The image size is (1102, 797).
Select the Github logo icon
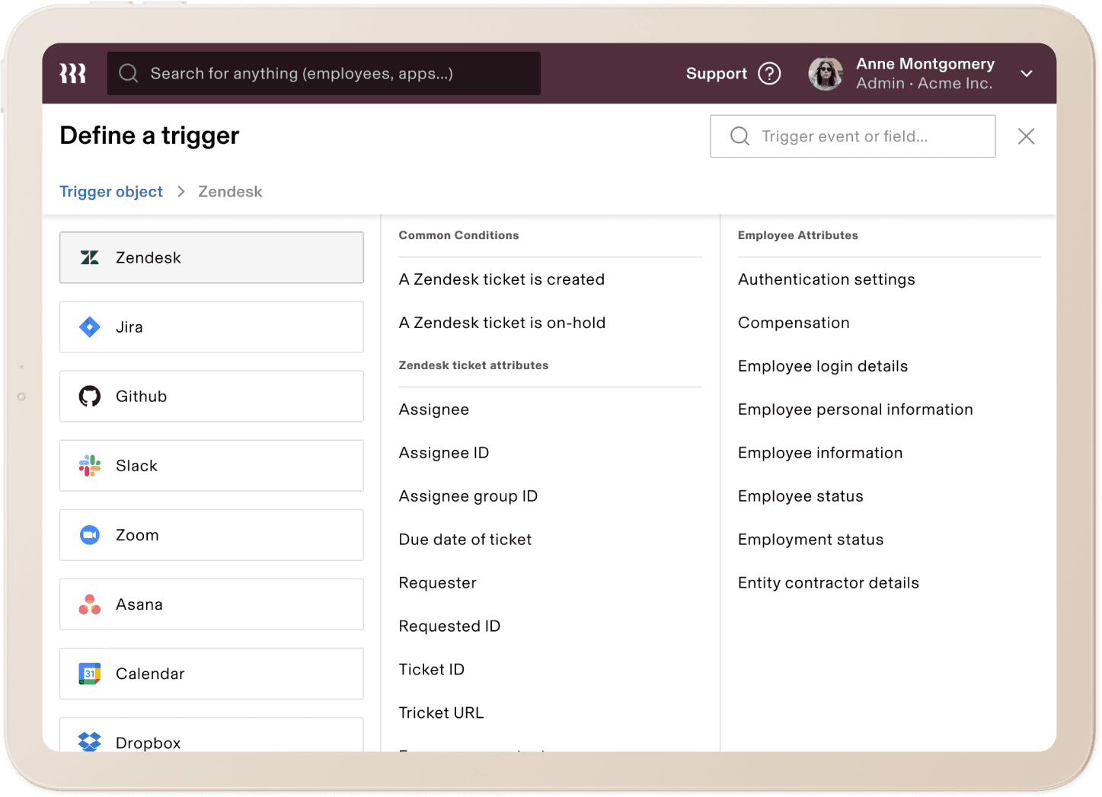point(89,396)
